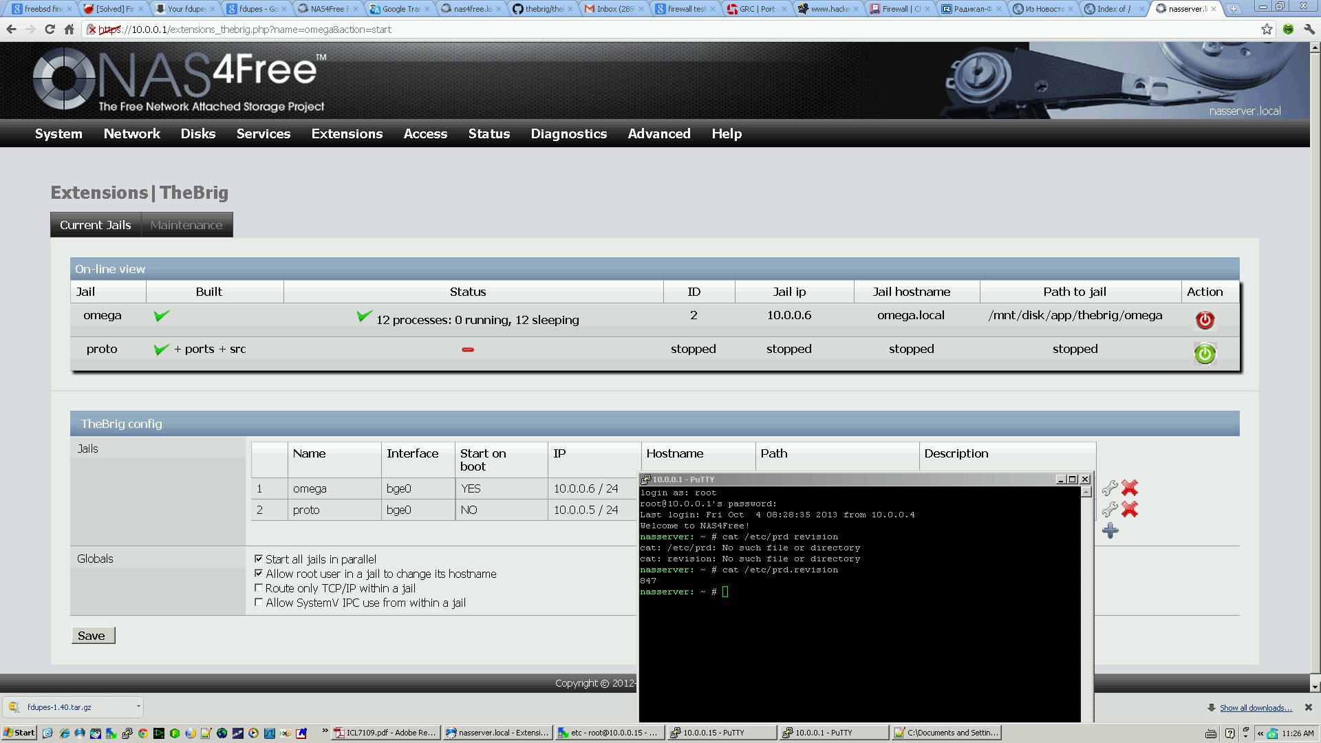The width and height of the screenshot is (1321, 743).
Task: Enable Route only TCP/IP within a jail
Action: point(259,588)
